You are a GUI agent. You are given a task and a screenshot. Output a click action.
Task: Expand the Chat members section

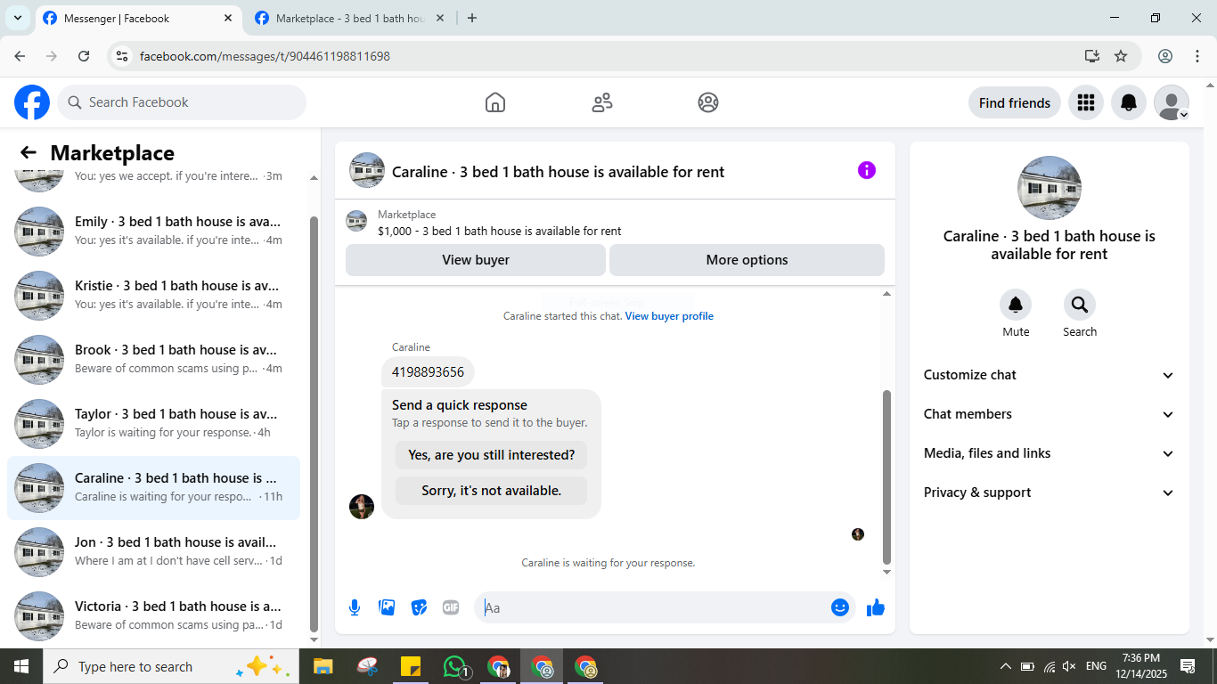(x=1050, y=414)
